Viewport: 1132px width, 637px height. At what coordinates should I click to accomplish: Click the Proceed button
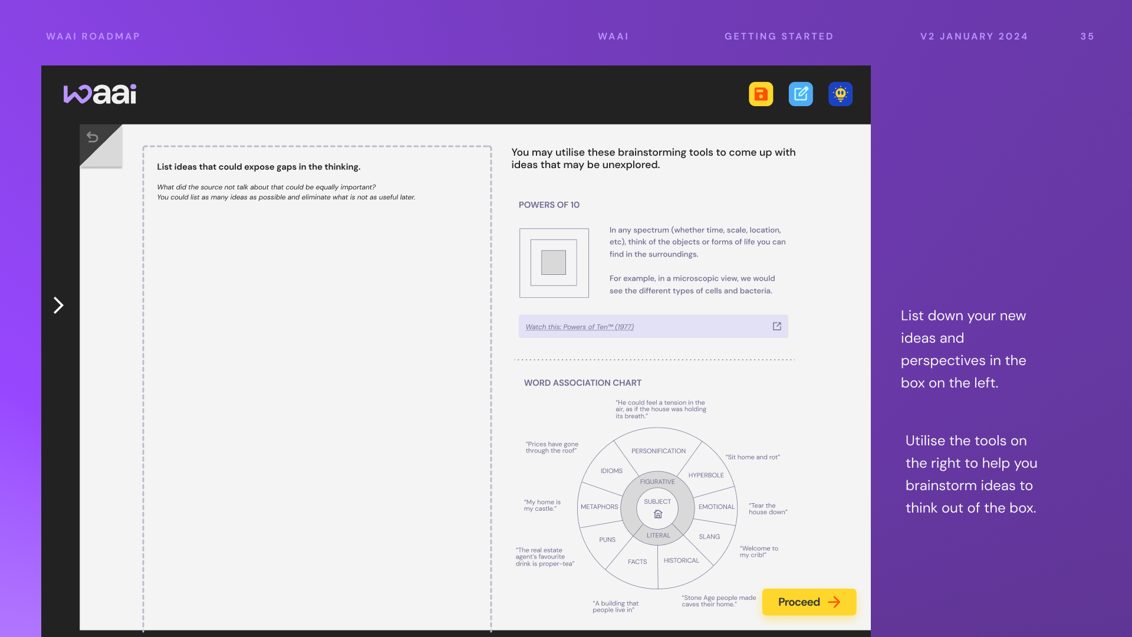(809, 602)
